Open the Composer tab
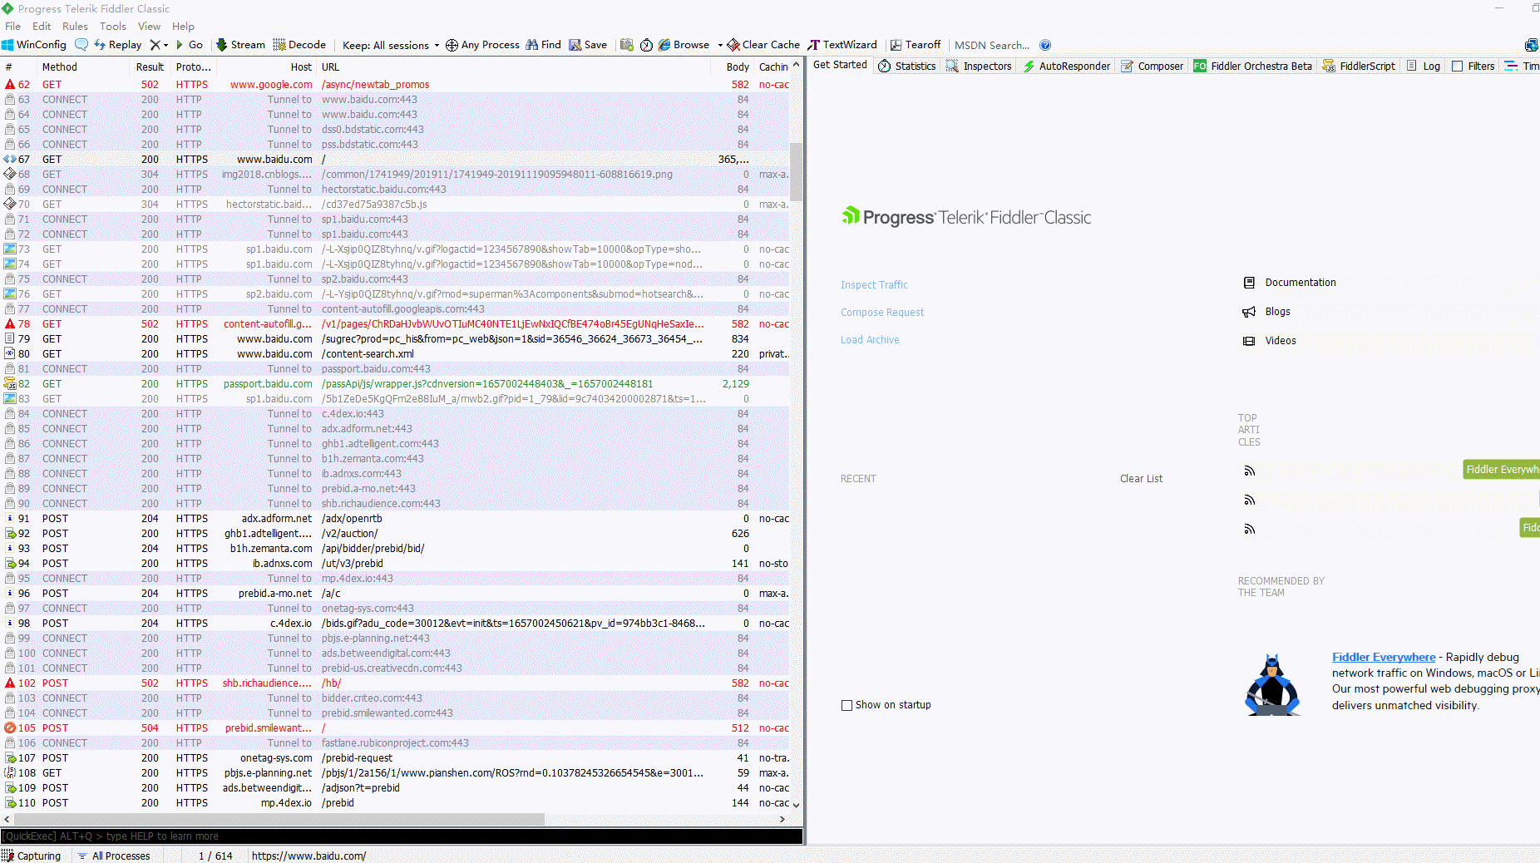The width and height of the screenshot is (1540, 863). point(1152,66)
